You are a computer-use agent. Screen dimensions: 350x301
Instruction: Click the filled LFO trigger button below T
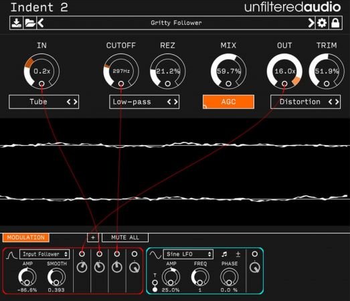tap(155, 290)
